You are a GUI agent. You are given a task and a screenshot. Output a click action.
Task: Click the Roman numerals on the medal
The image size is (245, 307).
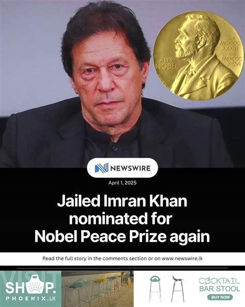click(x=231, y=50)
